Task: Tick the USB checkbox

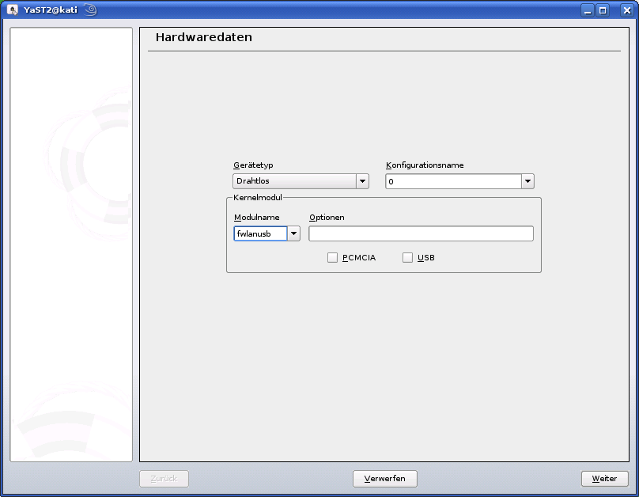Action: click(407, 258)
